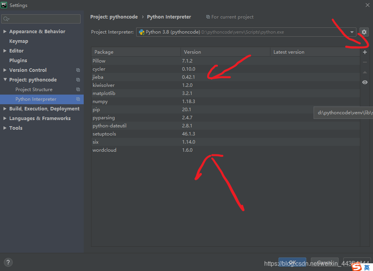Viewport: 373px width, 271px height.
Task: Click version 0.42.1 of jieba
Action: [188, 77]
